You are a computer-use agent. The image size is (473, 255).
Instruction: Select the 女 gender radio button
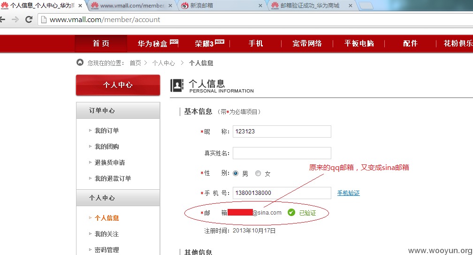(x=258, y=173)
